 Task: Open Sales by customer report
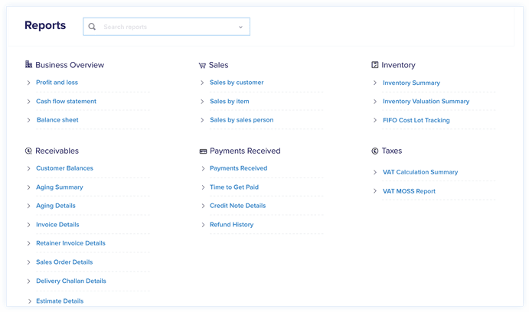coord(237,83)
